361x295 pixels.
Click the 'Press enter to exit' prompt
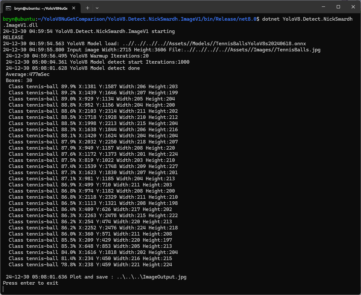click(31, 283)
